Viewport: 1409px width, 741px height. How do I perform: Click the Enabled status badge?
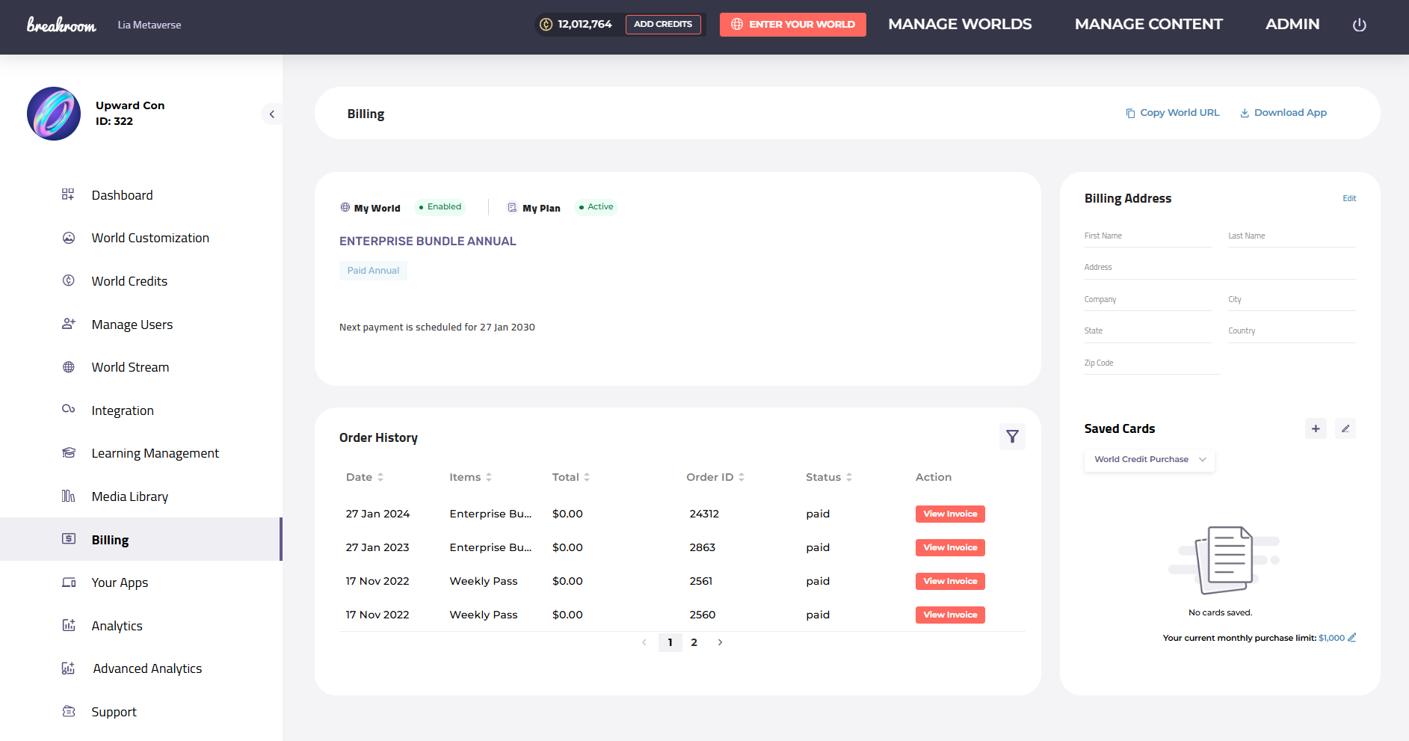pos(440,207)
